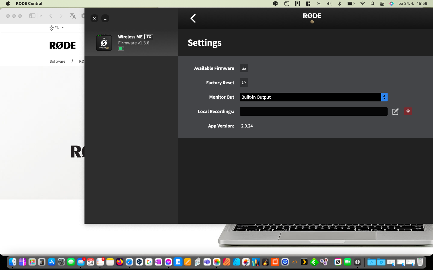This screenshot has height=270, width=433.
Task: Open Photos from the Dock
Action: pos(217,262)
